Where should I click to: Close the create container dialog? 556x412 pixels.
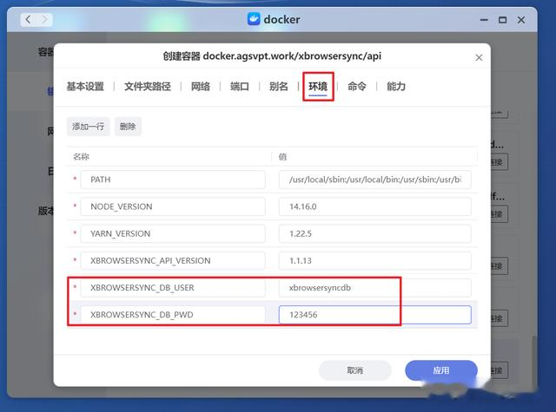click(x=479, y=57)
